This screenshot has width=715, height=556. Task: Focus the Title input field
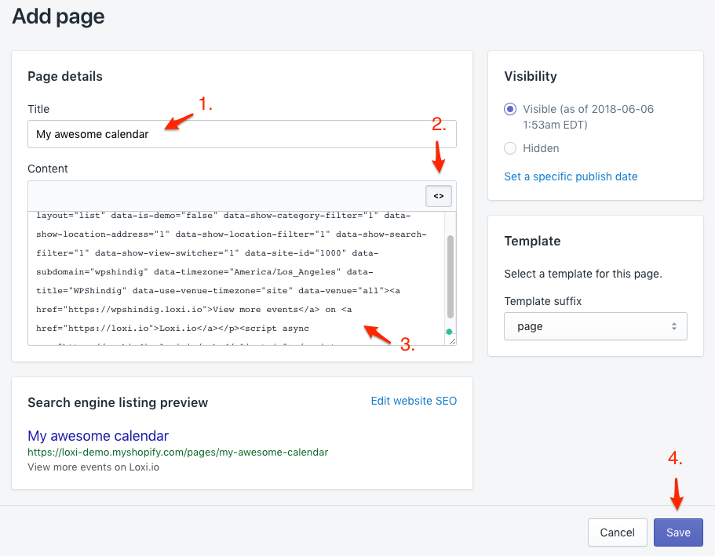coord(242,134)
